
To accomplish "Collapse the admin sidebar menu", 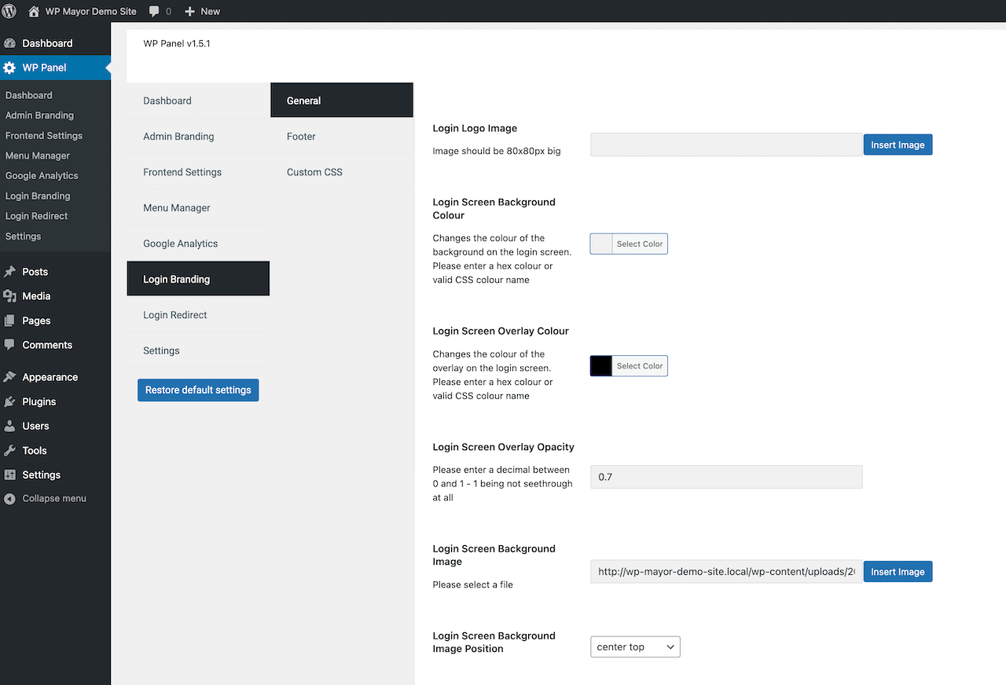I will point(46,499).
